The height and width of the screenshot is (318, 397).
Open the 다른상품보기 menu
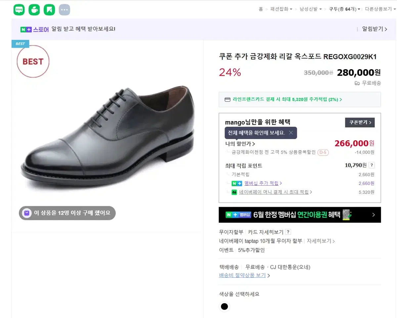tap(380, 9)
